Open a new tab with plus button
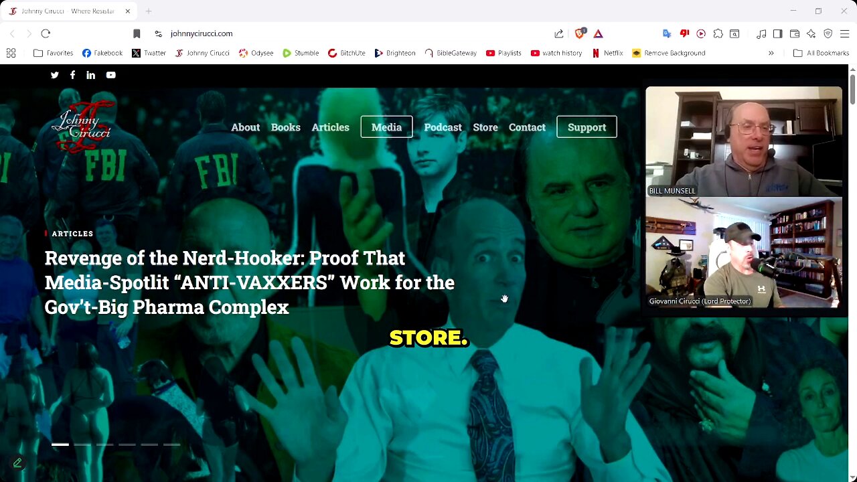This screenshot has width=857, height=482. (149, 11)
